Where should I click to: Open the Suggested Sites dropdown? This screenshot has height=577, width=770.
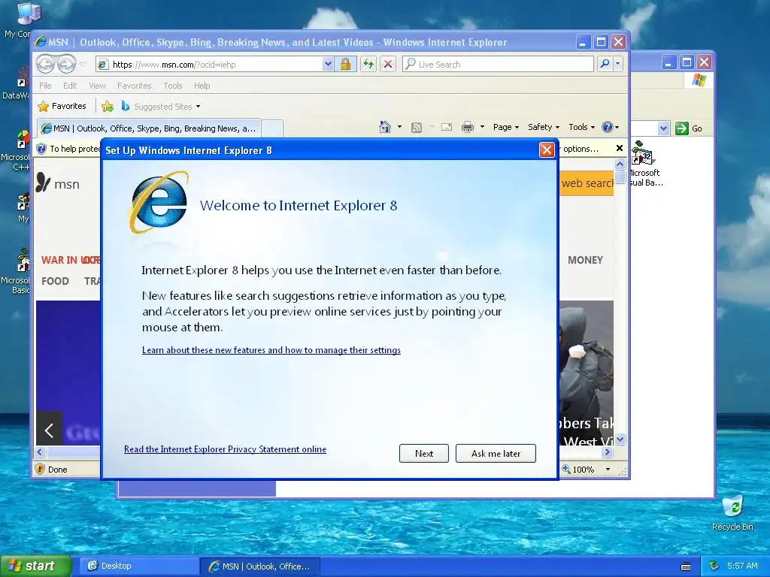[161, 106]
